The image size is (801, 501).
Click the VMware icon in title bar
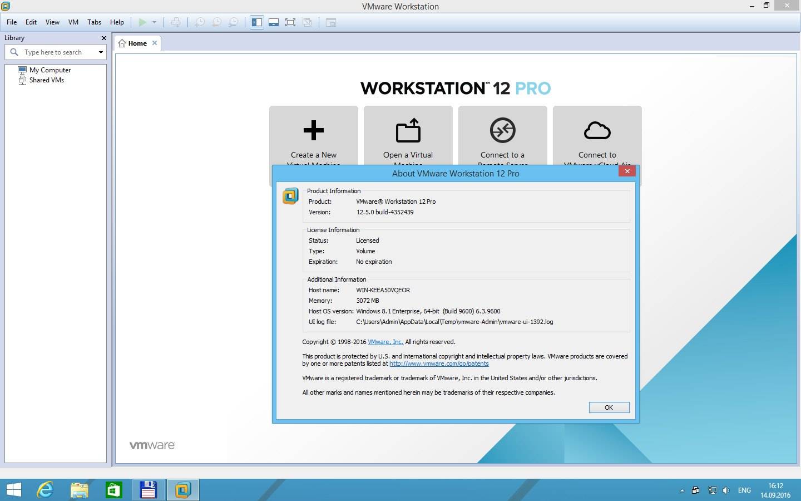pos(6,6)
